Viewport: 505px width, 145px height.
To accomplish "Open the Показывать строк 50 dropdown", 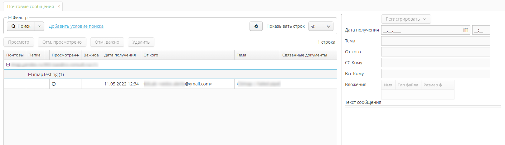I will click(x=321, y=27).
